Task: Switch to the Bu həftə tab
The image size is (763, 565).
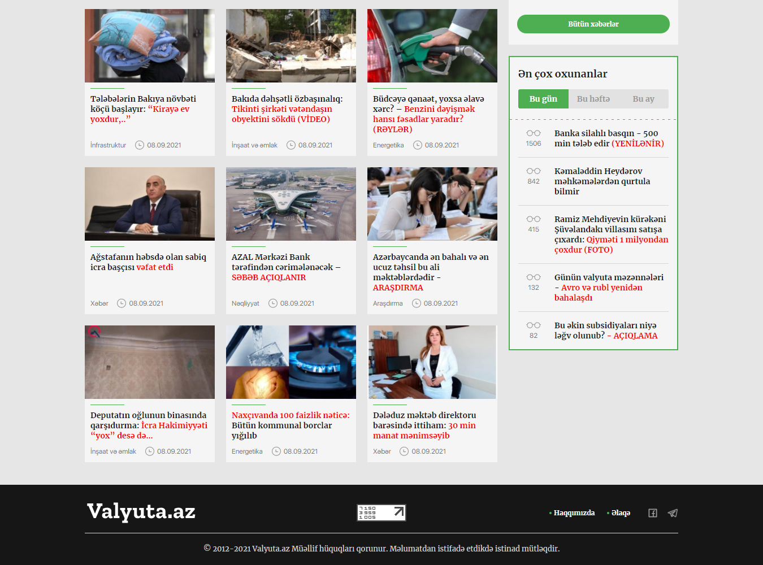Action: click(x=593, y=99)
